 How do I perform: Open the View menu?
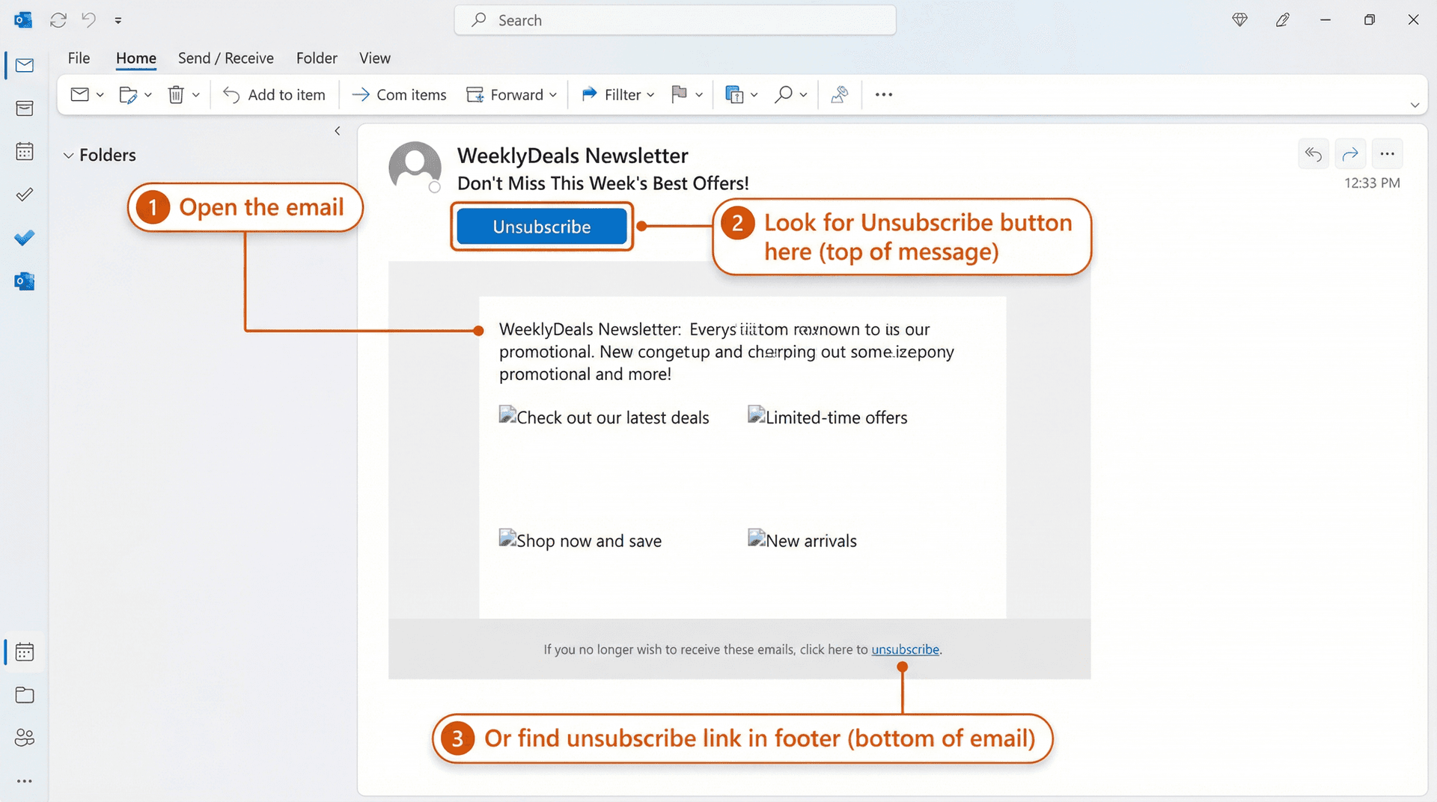pos(373,58)
